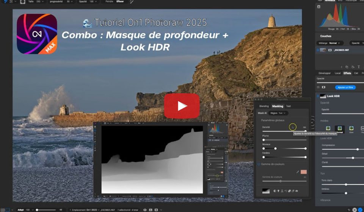Enable the Gamme de couleurs option
Viewport: 364px width, 212px height.
(259, 164)
